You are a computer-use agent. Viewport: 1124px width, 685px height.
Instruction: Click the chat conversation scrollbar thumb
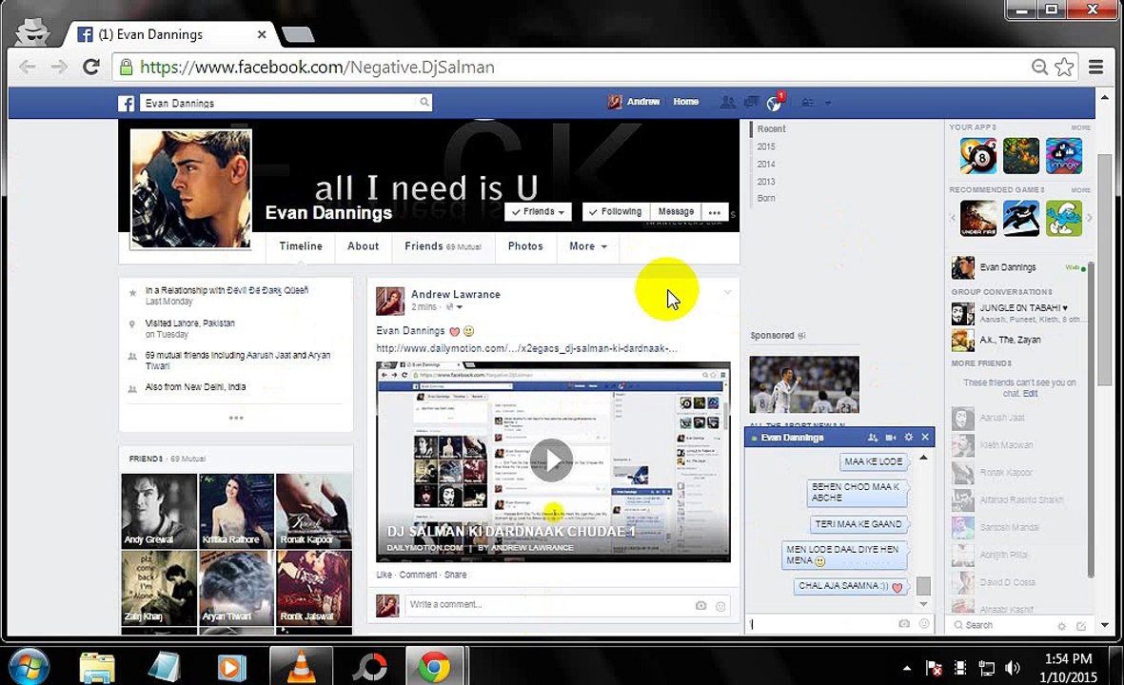(923, 585)
